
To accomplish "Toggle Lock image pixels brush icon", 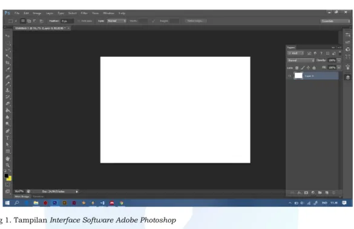I will pos(303,68).
